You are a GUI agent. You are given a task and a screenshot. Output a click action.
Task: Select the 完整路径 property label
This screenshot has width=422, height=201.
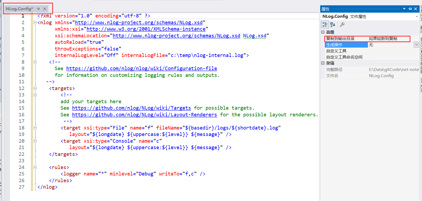point(334,70)
